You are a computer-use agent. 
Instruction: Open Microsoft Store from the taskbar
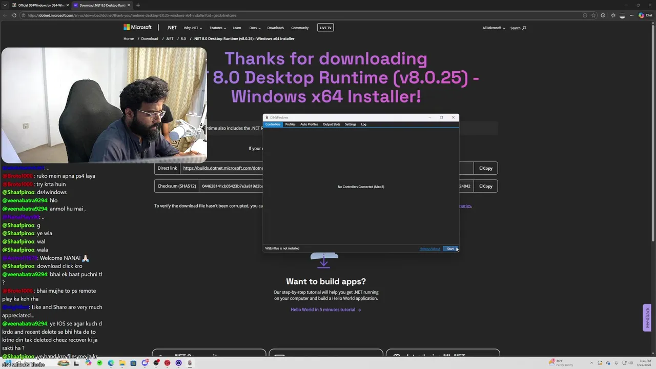(x=133, y=363)
